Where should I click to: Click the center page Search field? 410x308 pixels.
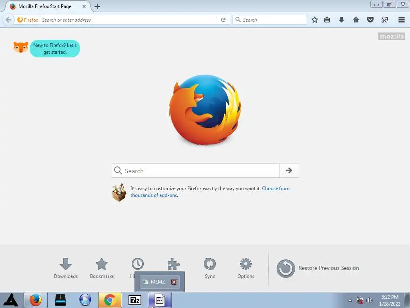[x=195, y=170]
